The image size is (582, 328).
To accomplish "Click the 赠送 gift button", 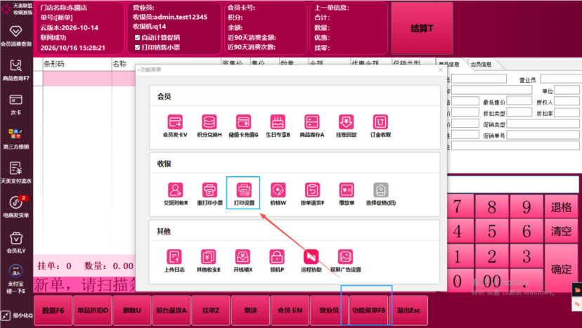I will coord(250,310).
